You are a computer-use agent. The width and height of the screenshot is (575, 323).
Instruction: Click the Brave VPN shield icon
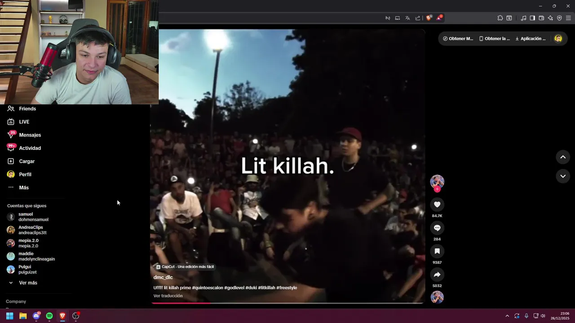[559, 18]
